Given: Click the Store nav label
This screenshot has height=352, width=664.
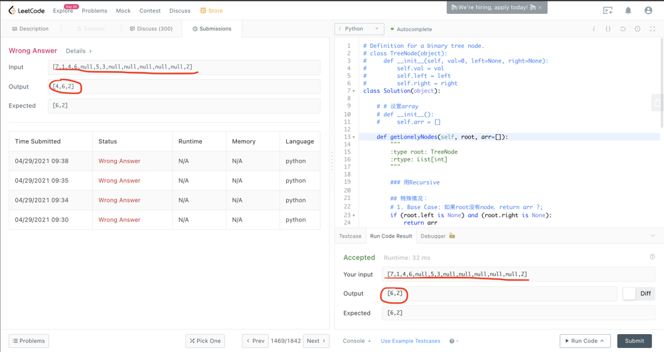Looking at the screenshot, I should pyautogui.click(x=215, y=11).
